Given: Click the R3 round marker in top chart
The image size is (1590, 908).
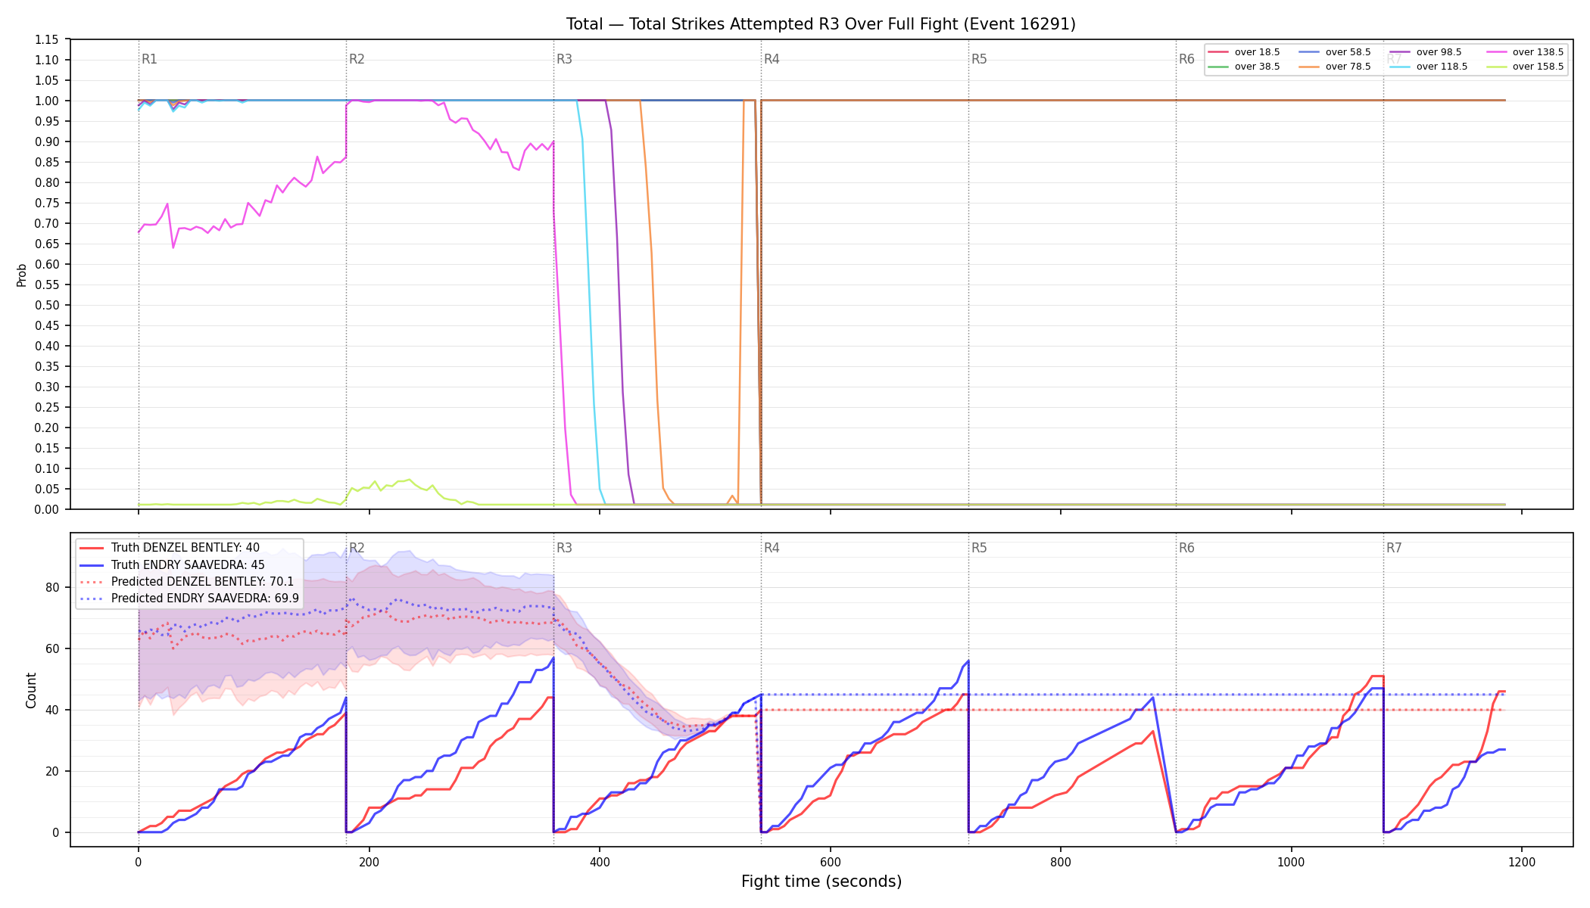Looking at the screenshot, I should 564,59.
